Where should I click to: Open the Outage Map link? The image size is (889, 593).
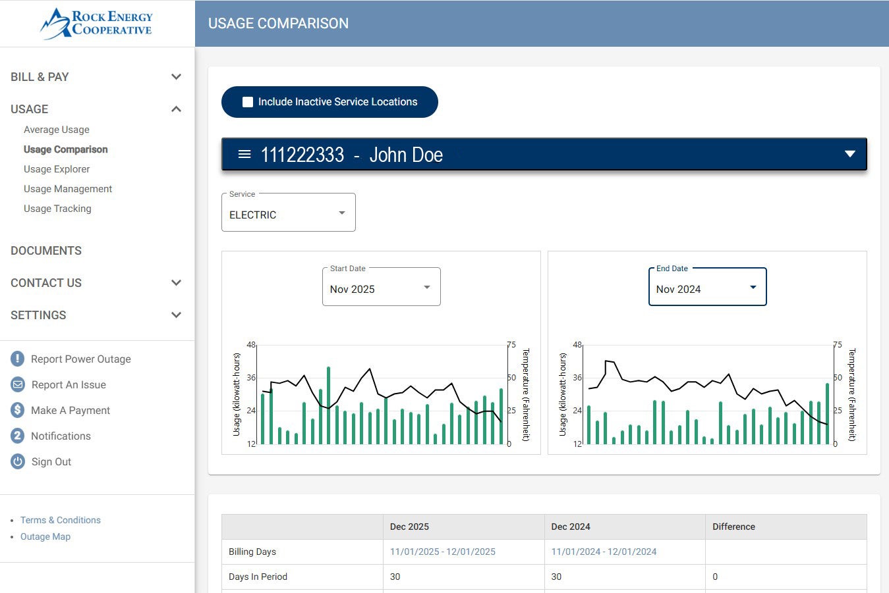45,536
